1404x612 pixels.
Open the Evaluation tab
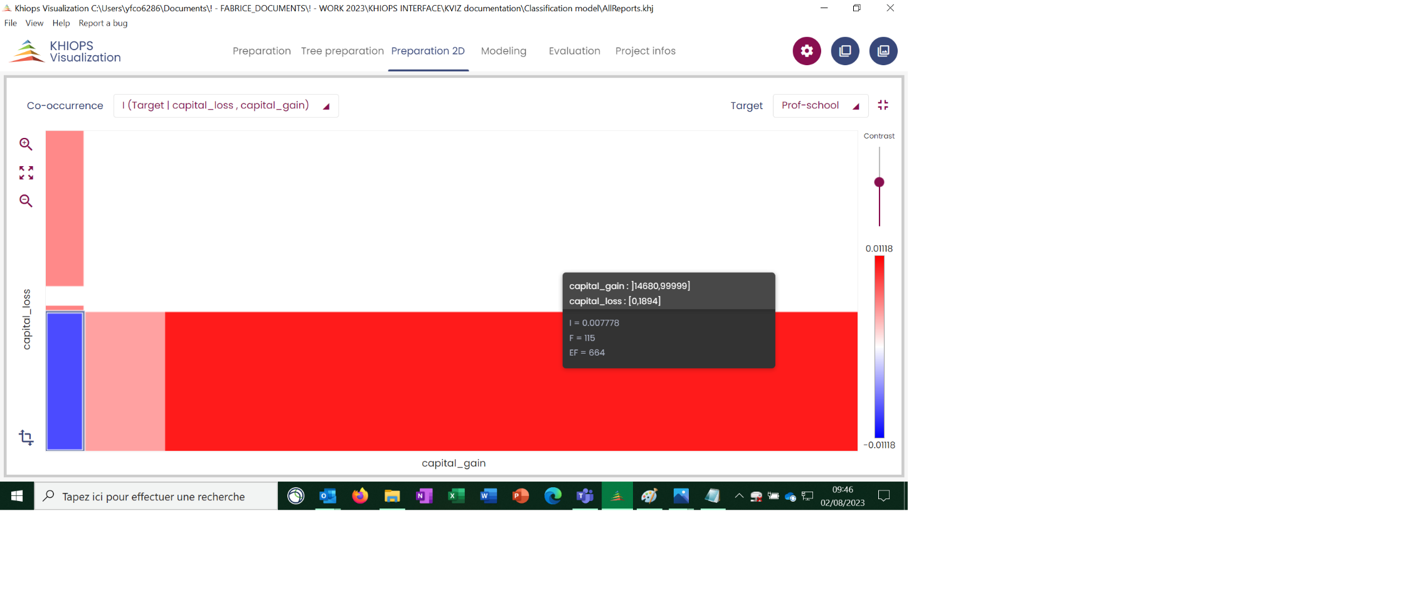(x=574, y=51)
